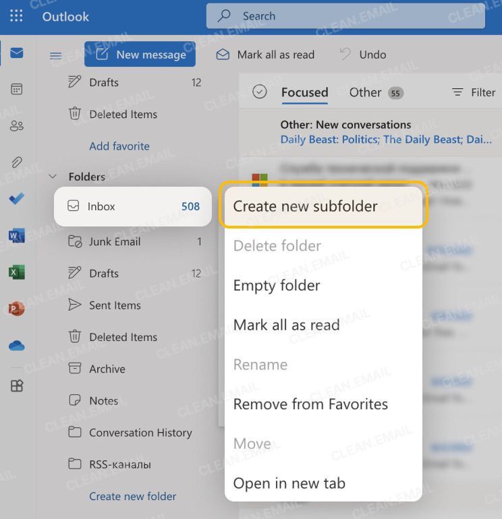Choose Create new subfolder

(x=323, y=206)
